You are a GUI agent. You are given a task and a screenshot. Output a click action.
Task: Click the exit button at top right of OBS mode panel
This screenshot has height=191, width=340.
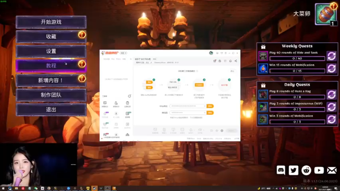(232, 71)
